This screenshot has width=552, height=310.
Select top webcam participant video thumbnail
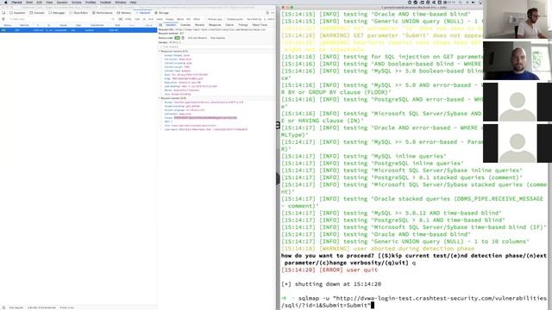517,19
